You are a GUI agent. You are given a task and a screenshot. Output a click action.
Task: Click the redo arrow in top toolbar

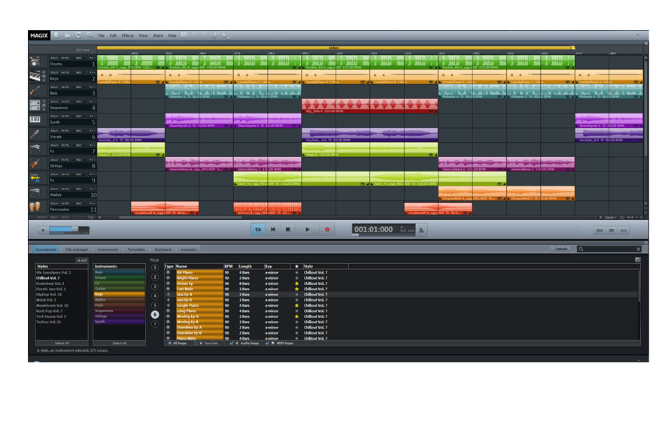click(205, 35)
